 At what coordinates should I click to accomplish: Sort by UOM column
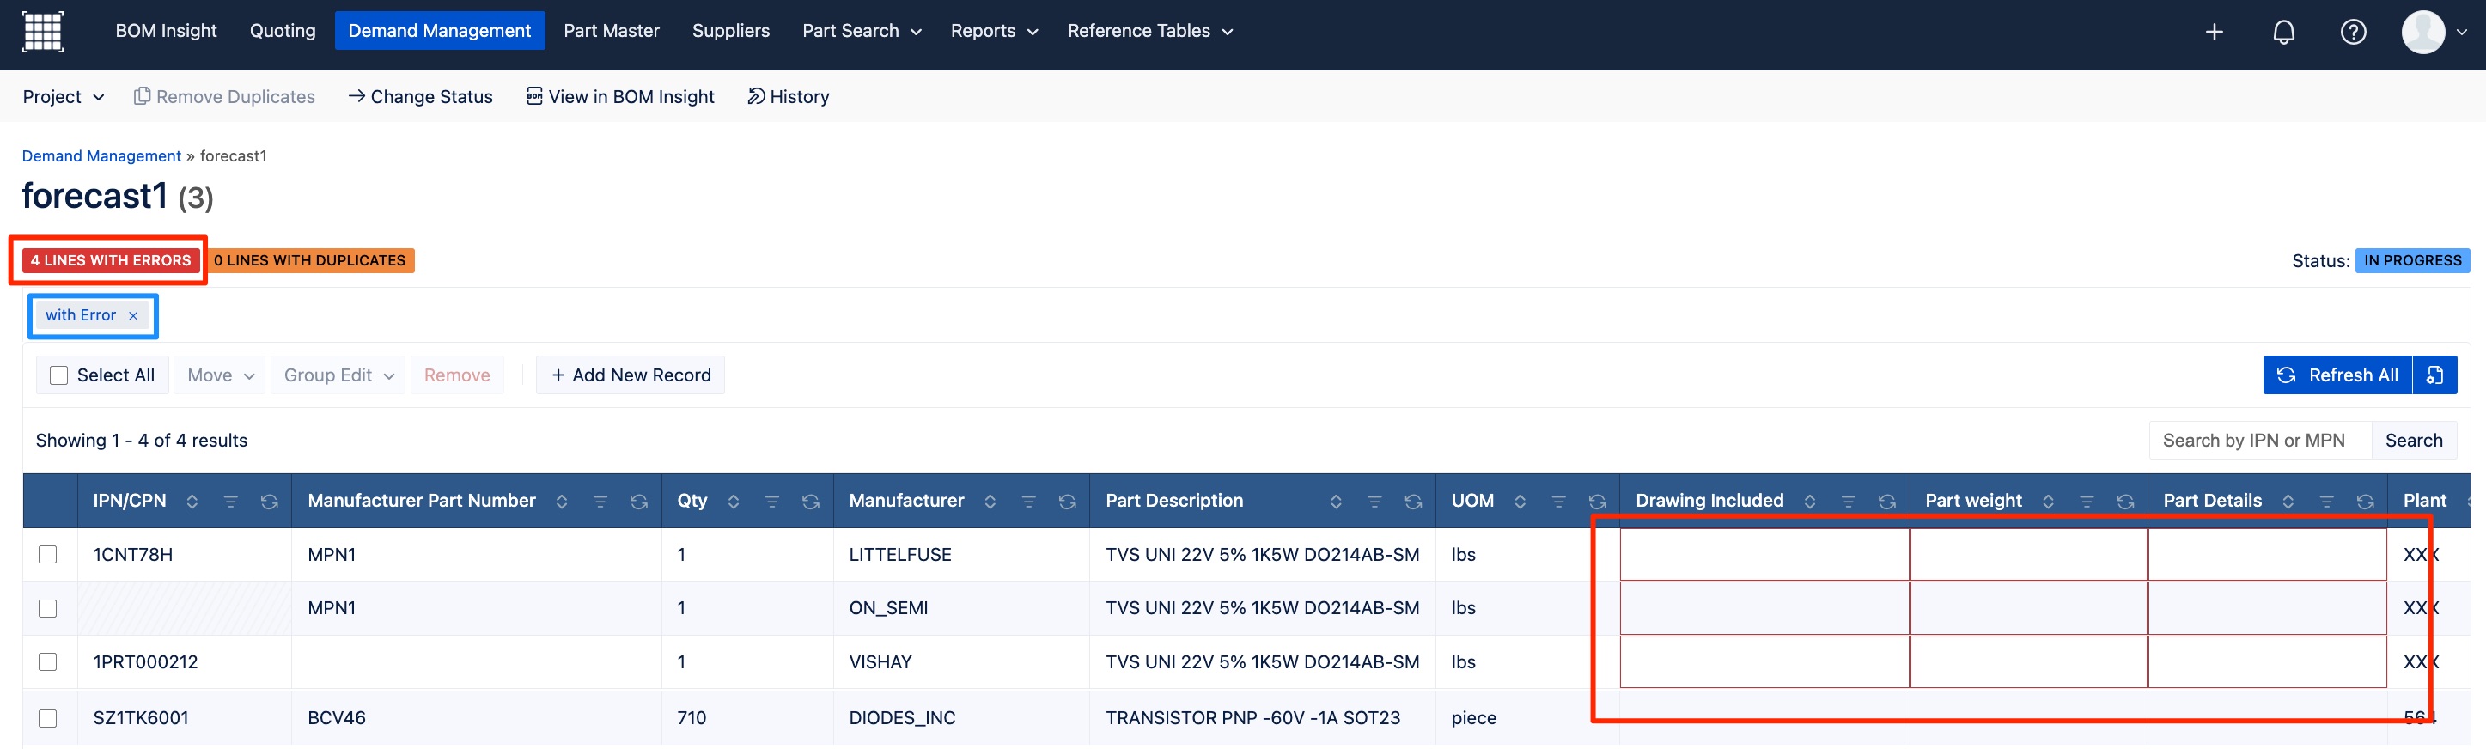[x=1520, y=501]
